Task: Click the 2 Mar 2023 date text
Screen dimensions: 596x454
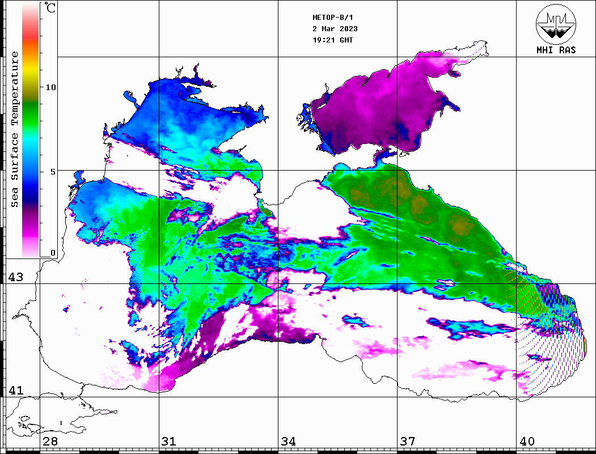Action: pos(335,29)
